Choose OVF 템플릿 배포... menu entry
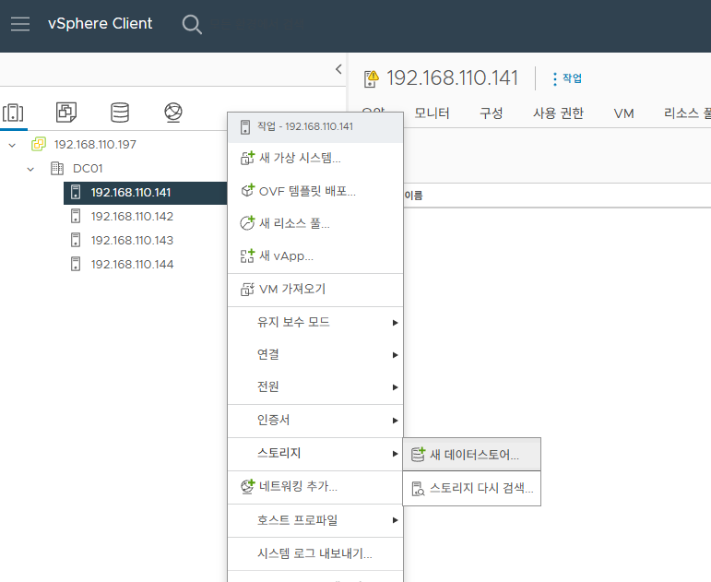Image resolution: width=711 pixels, height=582 pixels. click(315, 191)
